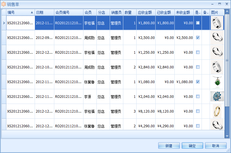This screenshot has height=153, width=231.
Task: Toggle checkbox in ¥4,290.00 row
Action: pos(198,126)
